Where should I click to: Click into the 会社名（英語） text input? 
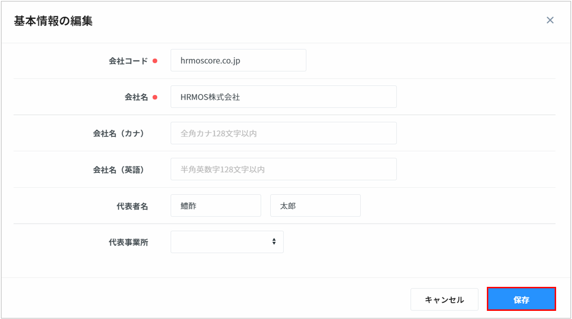click(x=283, y=169)
